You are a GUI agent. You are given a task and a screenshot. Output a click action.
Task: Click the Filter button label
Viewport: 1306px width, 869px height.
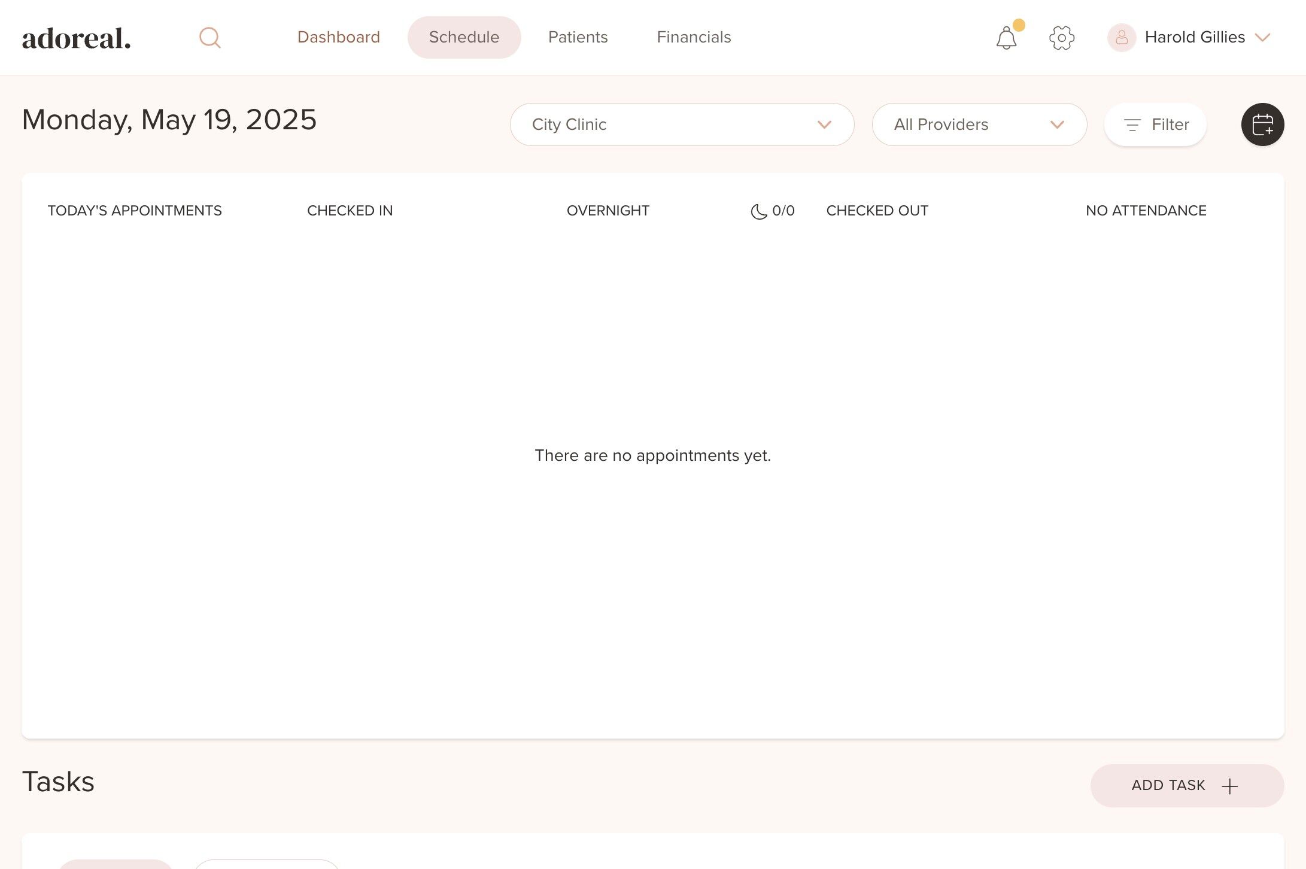coord(1170,124)
